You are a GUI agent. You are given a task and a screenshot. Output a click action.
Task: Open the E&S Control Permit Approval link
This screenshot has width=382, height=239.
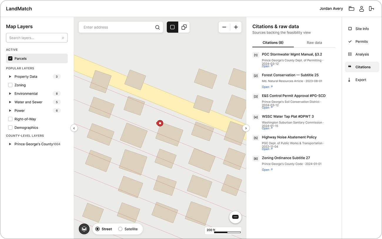(x=267, y=108)
